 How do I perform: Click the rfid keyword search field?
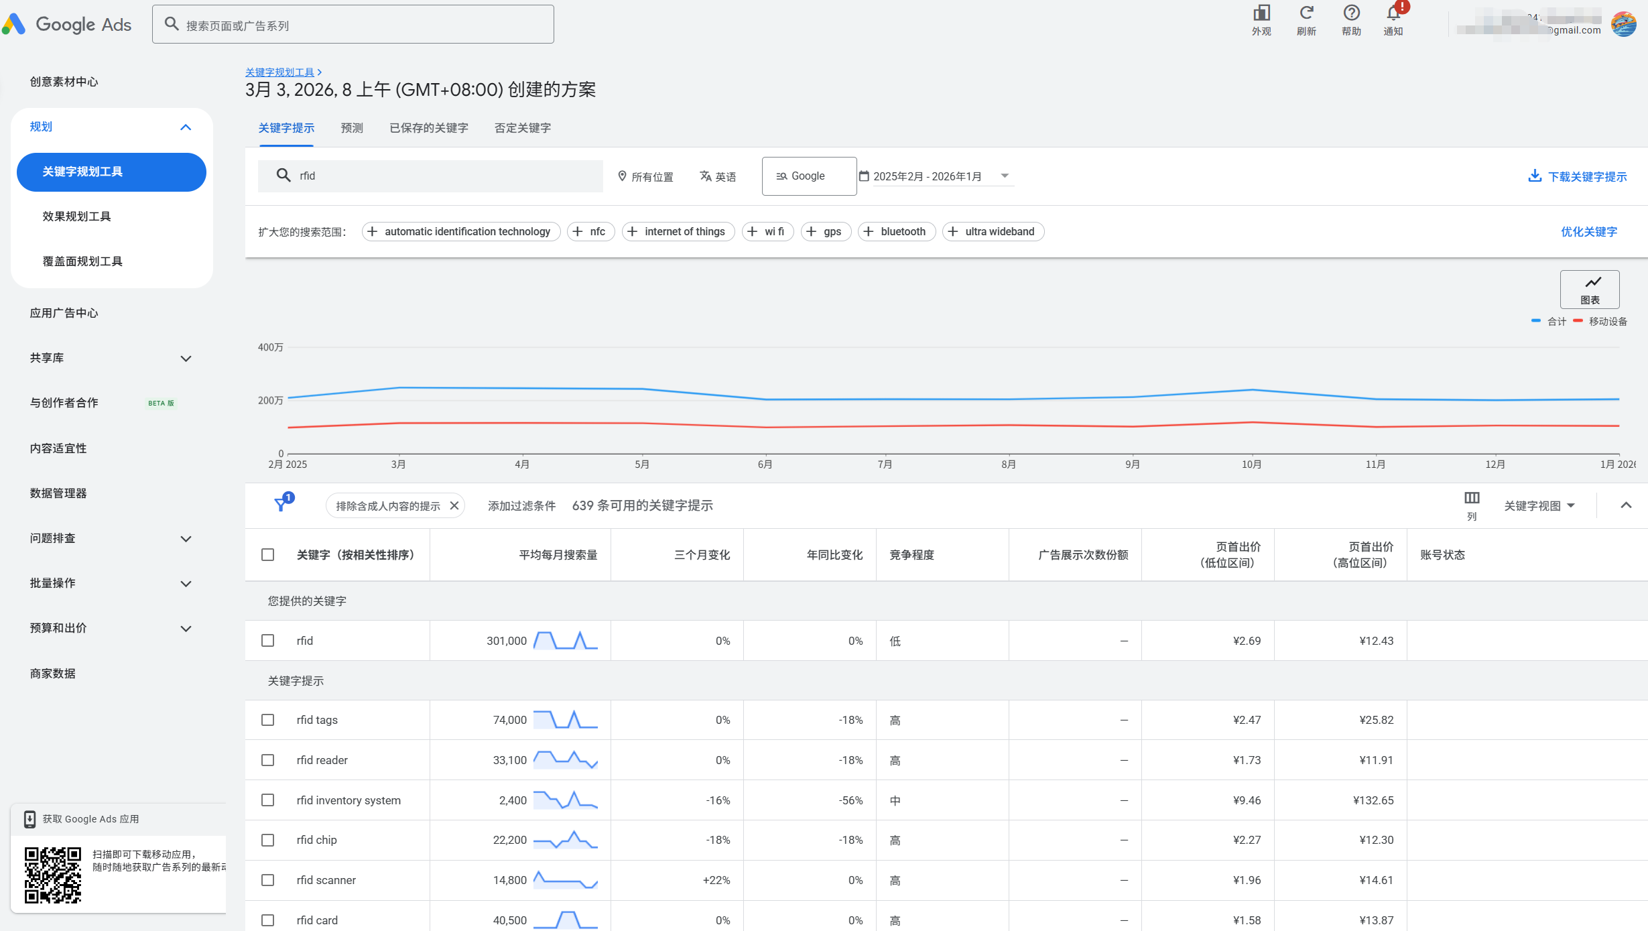pos(430,176)
